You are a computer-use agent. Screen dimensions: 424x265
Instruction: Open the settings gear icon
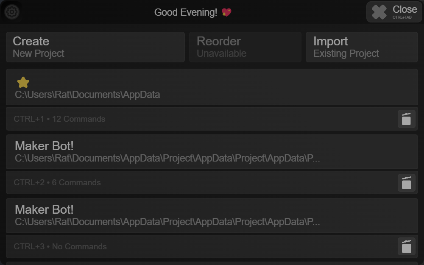pyautogui.click(x=12, y=12)
